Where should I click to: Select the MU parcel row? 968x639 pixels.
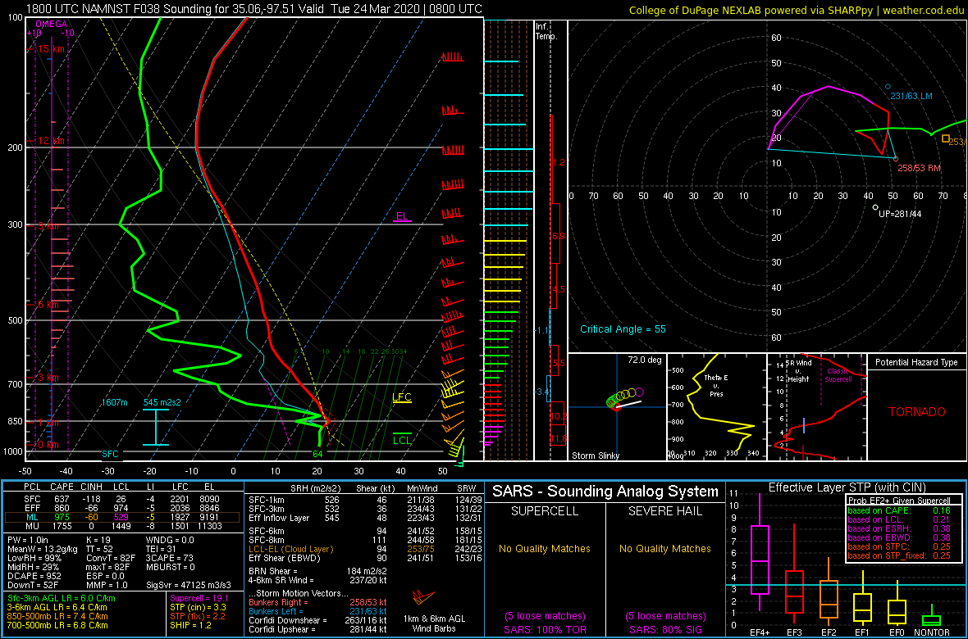pyautogui.click(x=122, y=526)
